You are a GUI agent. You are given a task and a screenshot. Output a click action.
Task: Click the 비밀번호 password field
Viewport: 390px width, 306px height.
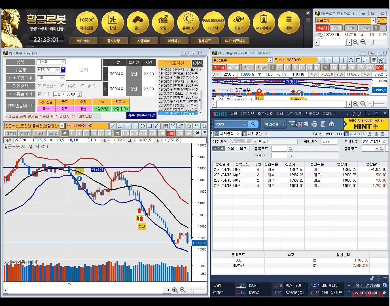[329, 142]
